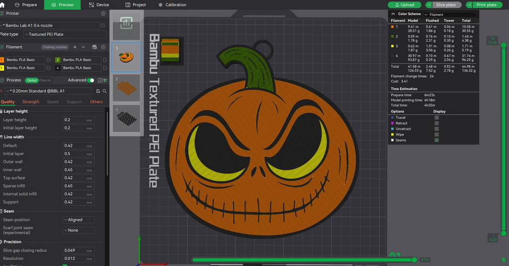Open the Seam position dropdown

78,220
